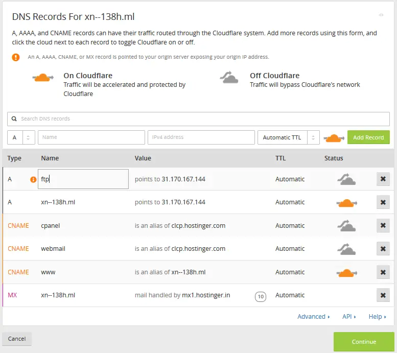Edit www alias value xn--138h.ml
The height and width of the screenshot is (353, 397).
coord(189,272)
